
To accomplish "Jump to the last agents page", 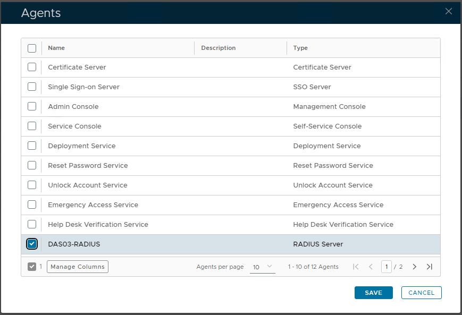I will point(430,267).
